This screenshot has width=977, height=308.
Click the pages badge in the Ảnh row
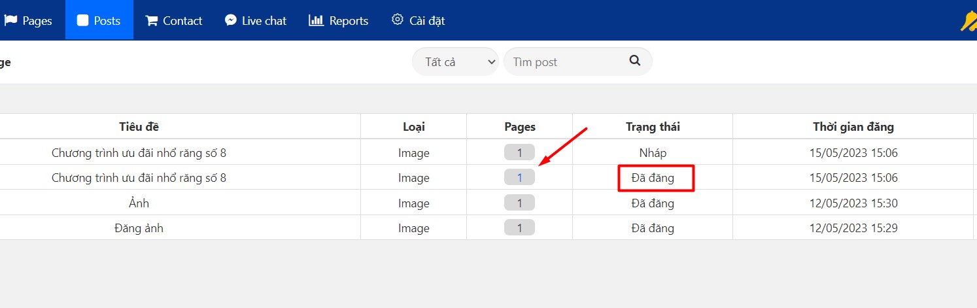tap(519, 203)
